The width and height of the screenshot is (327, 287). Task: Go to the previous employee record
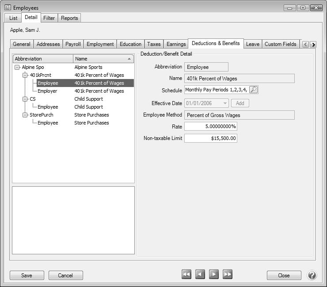200,275
